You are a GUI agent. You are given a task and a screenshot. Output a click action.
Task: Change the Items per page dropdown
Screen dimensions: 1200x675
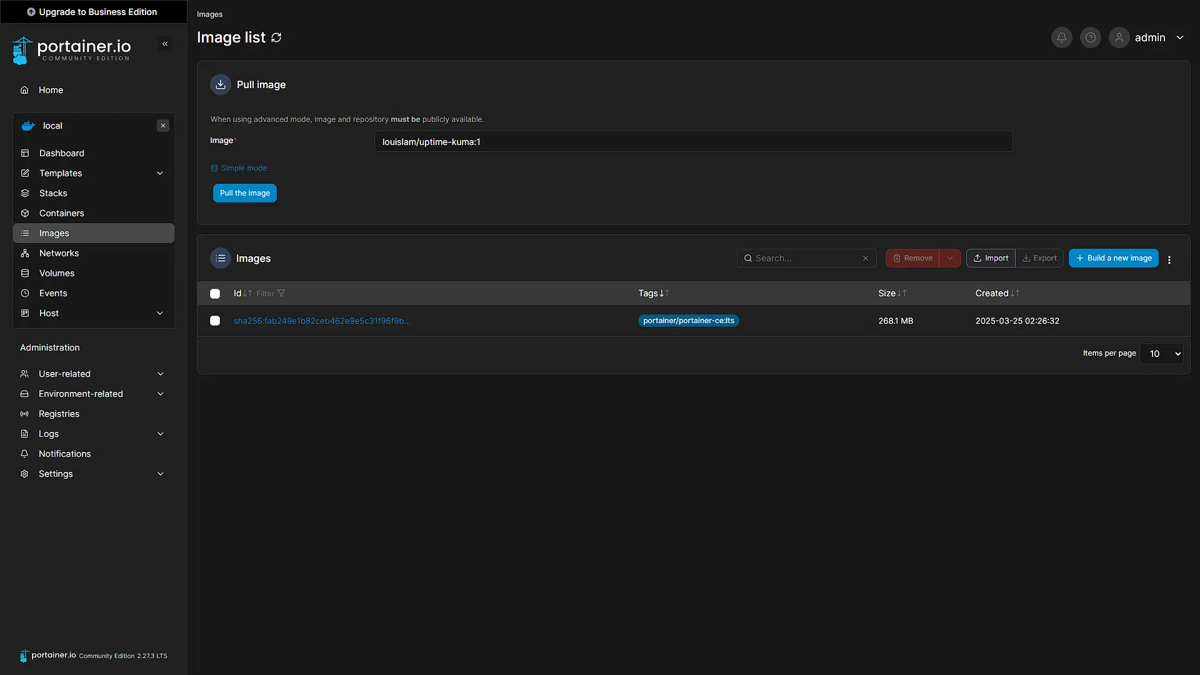tap(1161, 354)
